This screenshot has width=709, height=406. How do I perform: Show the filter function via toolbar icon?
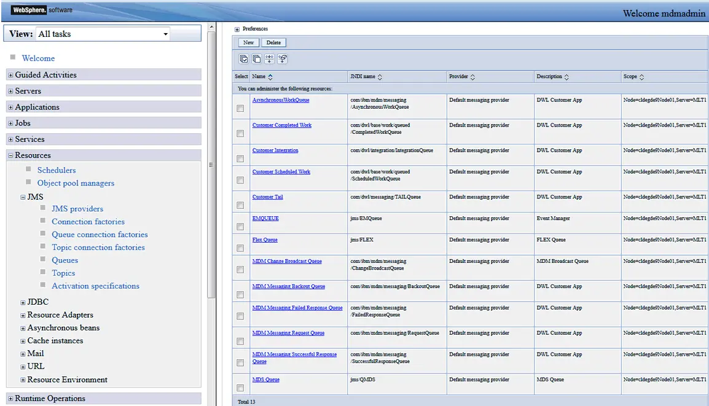(269, 58)
